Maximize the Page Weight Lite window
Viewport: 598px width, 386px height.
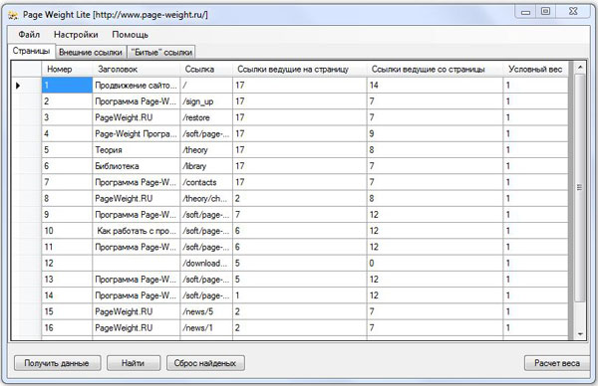(546, 12)
